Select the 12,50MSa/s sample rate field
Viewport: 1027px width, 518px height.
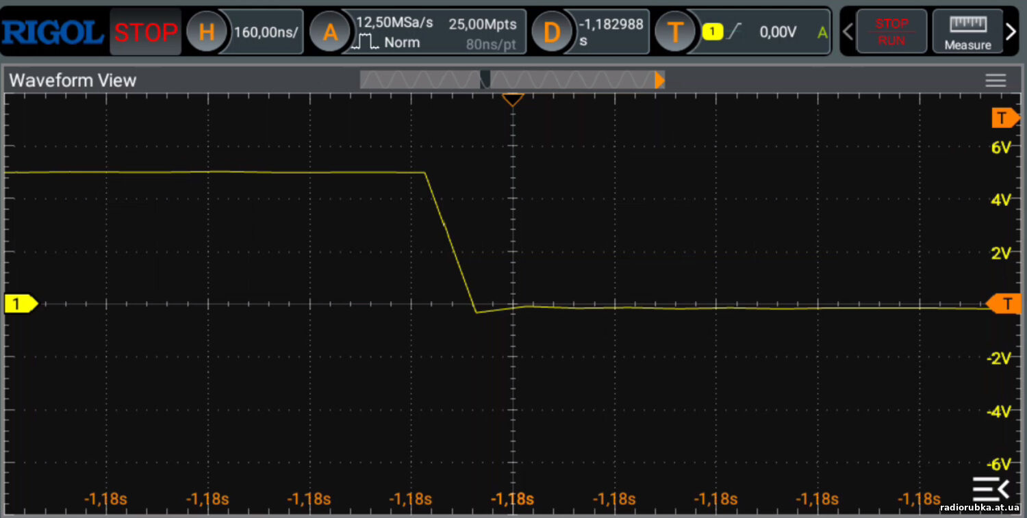coord(395,23)
